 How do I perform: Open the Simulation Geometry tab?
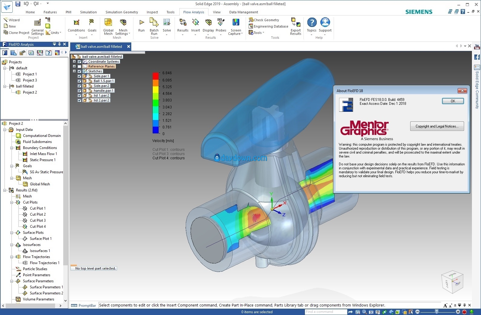click(122, 12)
